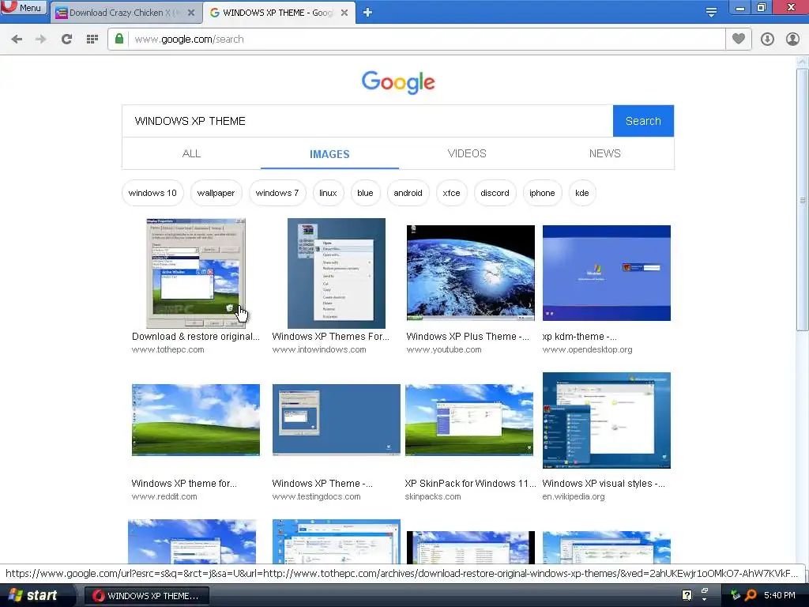Open 'Windows XP Theme -...' testingdocs link
809x607 pixels.
pos(322,484)
